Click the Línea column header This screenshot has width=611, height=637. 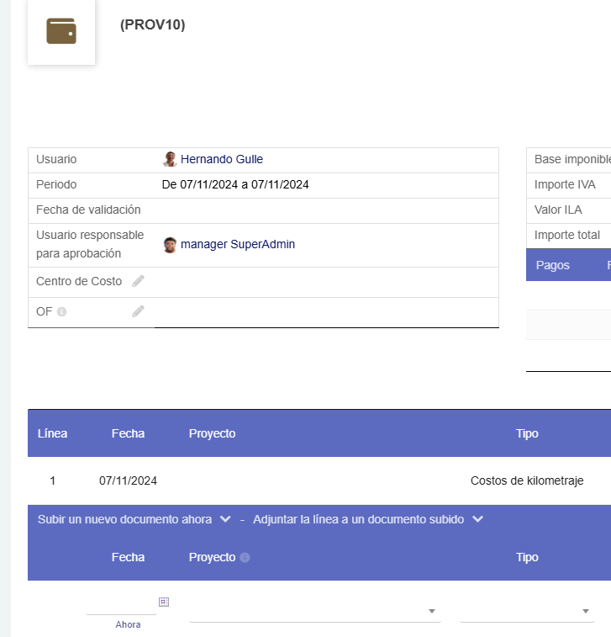pyautogui.click(x=52, y=433)
